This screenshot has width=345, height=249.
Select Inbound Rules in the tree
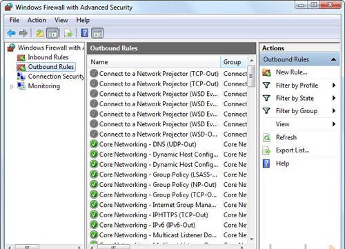click(x=48, y=57)
